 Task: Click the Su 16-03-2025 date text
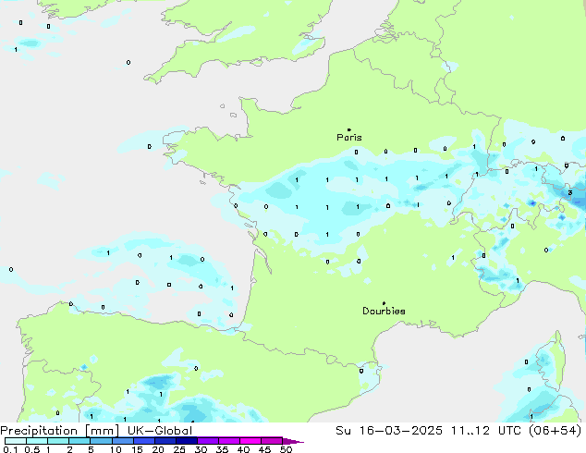pos(389,431)
